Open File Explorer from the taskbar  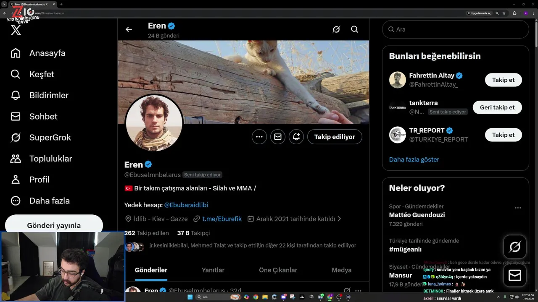(x=265, y=297)
